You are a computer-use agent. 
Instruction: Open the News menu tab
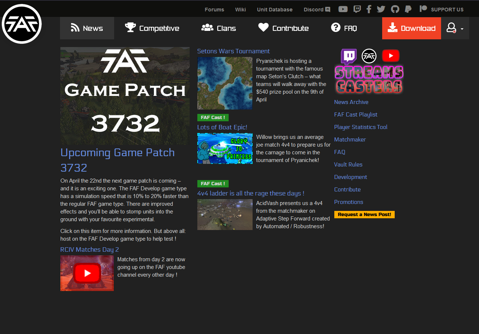[x=87, y=28]
